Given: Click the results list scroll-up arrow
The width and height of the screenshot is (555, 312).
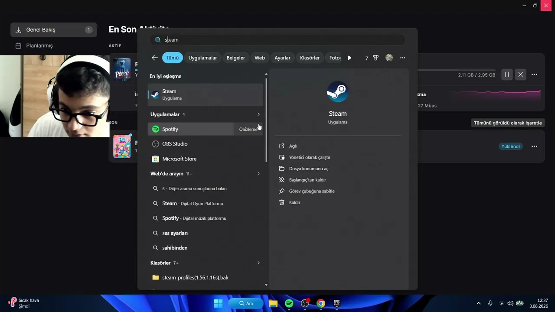Looking at the screenshot, I should [x=266, y=74].
